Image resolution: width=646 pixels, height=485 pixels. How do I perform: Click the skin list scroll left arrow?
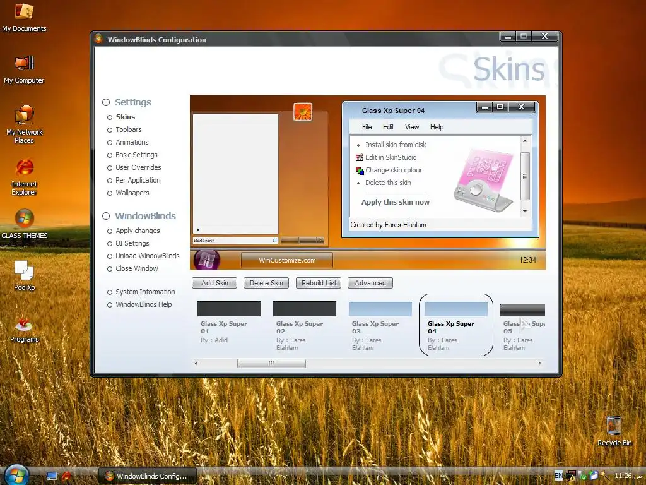[196, 363]
